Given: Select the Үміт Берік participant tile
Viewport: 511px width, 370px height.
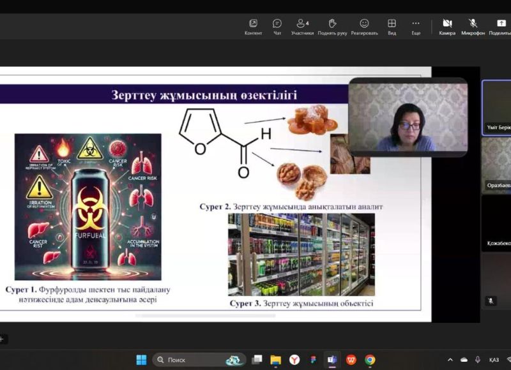Looking at the screenshot, I should (496, 107).
